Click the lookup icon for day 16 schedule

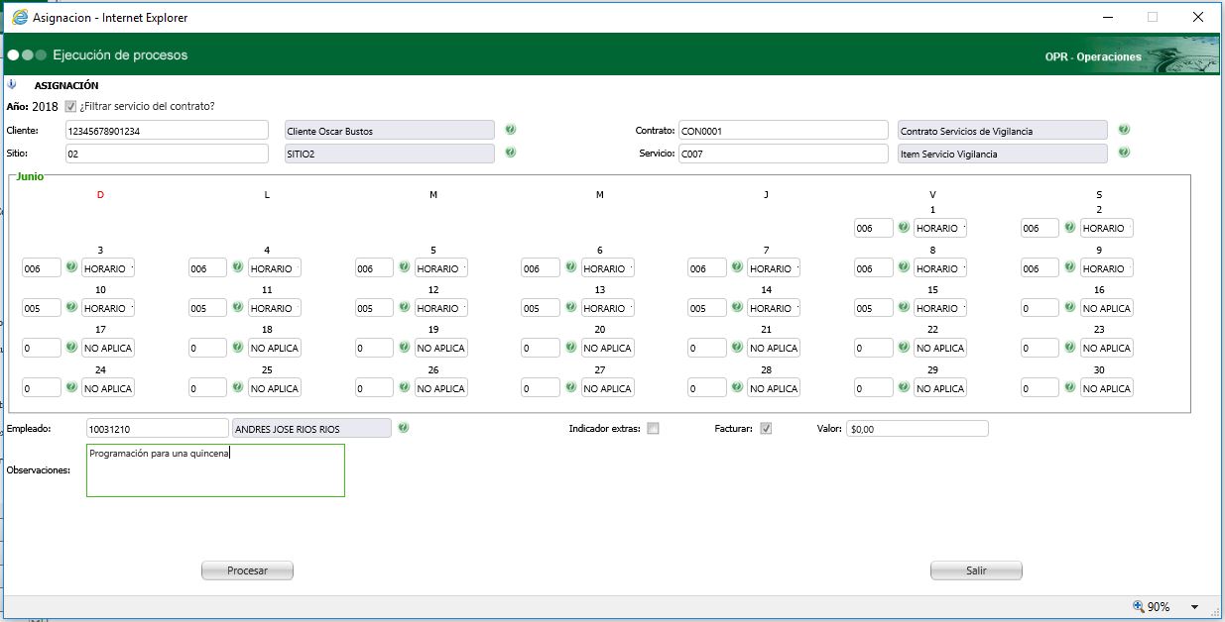point(1070,308)
